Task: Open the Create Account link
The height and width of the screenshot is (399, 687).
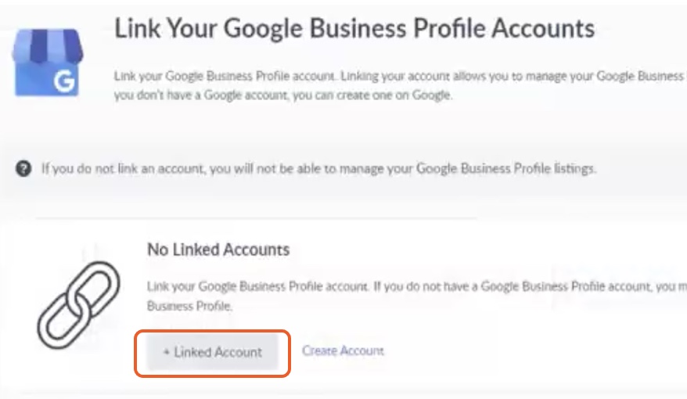Action: click(343, 350)
